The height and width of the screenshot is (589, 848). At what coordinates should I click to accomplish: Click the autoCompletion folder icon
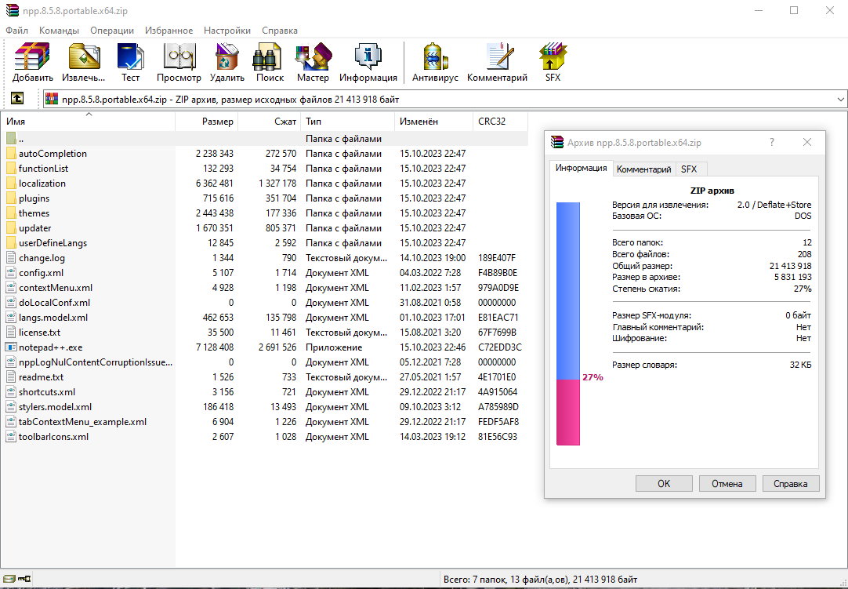point(11,153)
